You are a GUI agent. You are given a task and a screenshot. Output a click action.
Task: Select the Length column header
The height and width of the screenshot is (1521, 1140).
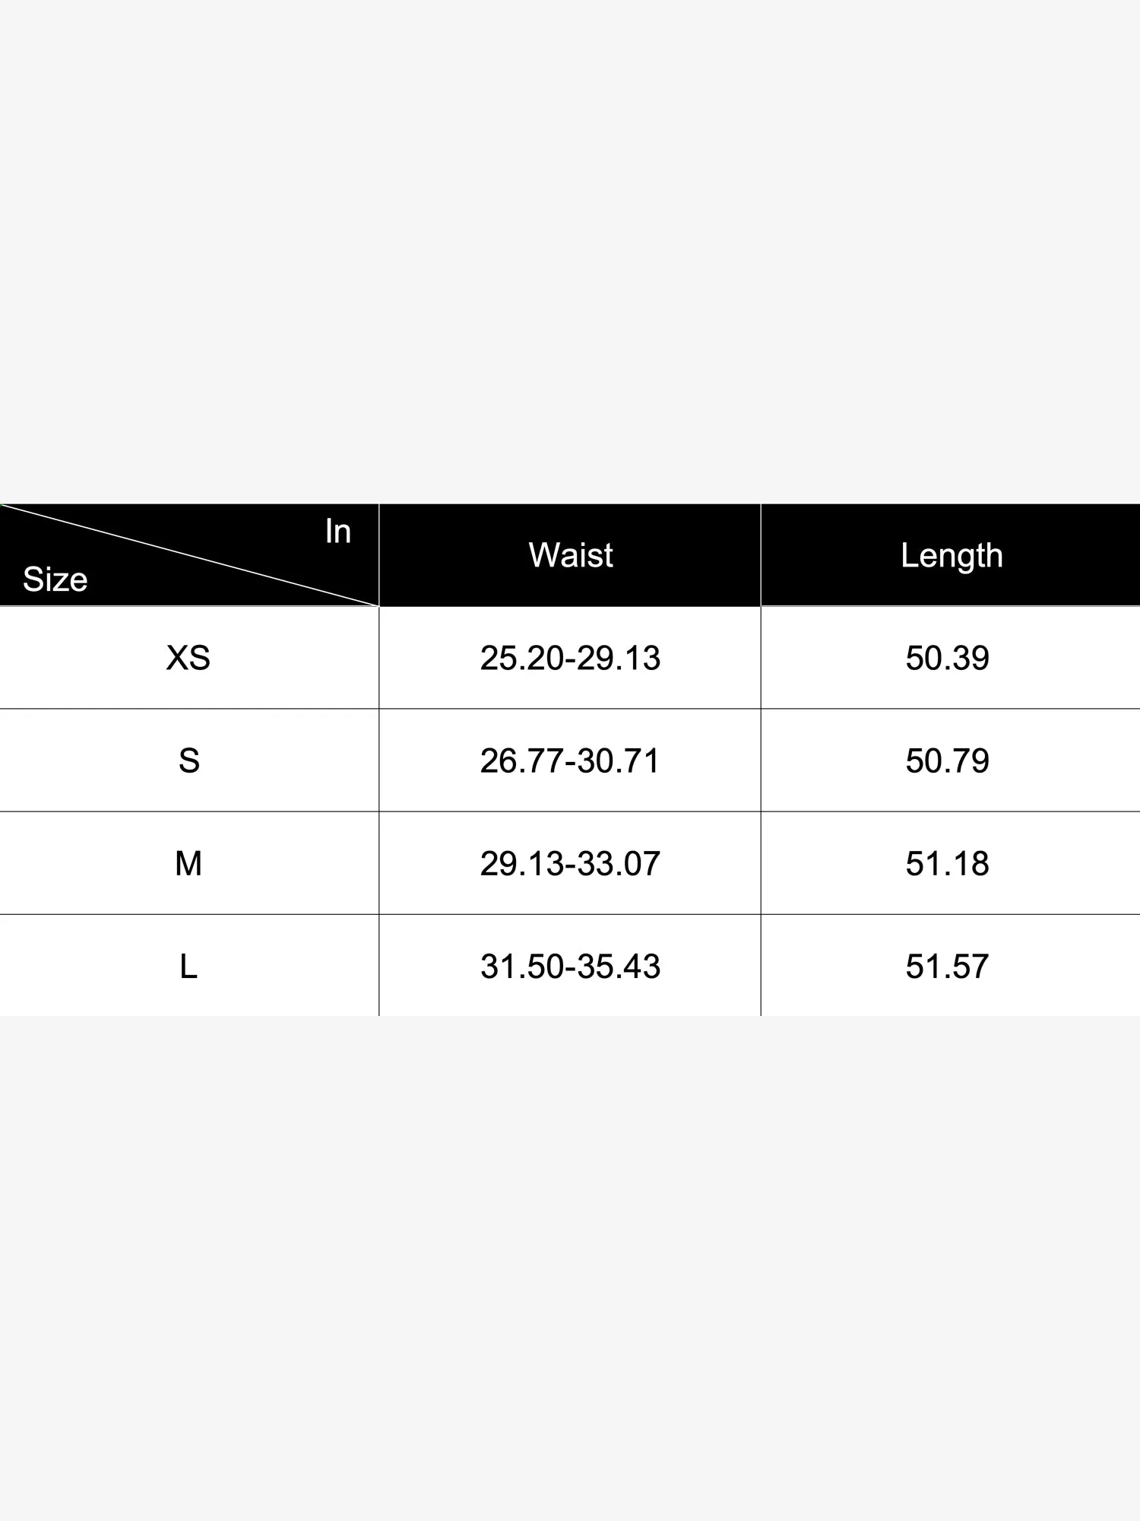tap(951, 556)
